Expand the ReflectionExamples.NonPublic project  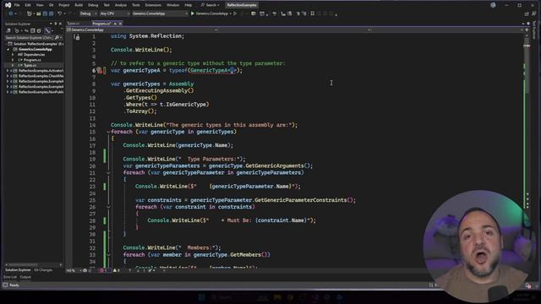(x=8, y=92)
